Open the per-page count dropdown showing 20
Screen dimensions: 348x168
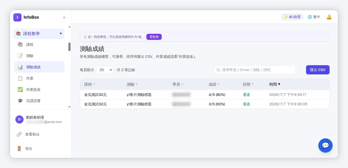coord(105,70)
